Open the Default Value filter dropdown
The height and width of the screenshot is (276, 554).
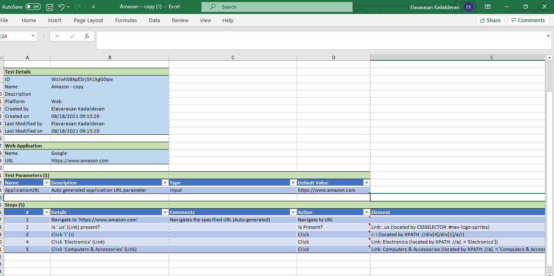366,183
